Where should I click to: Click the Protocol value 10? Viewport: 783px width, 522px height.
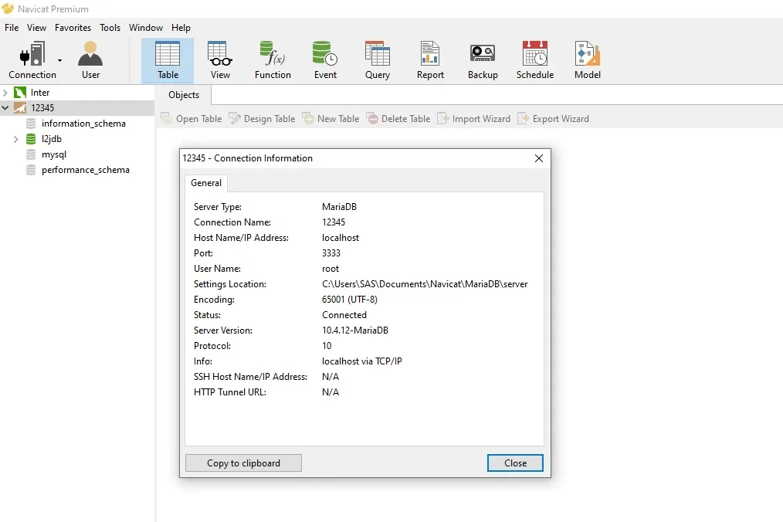click(327, 346)
